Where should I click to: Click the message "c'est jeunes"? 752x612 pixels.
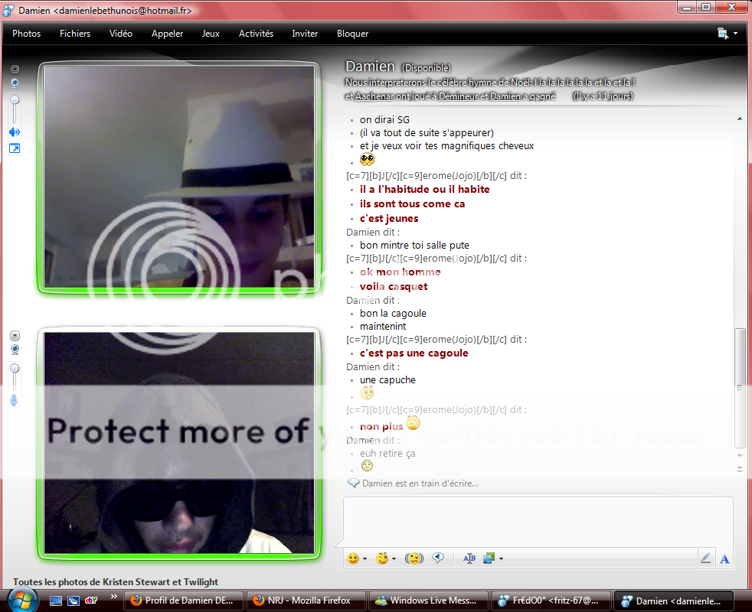[389, 219]
